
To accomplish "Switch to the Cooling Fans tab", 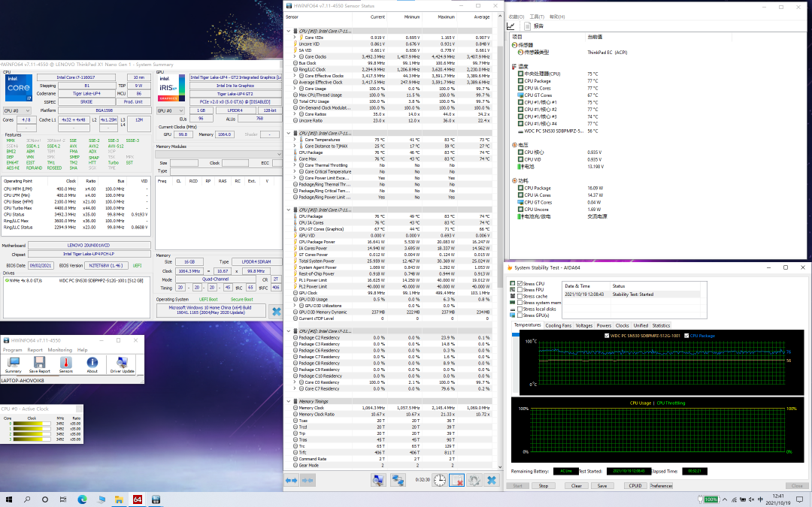I will coord(558,325).
